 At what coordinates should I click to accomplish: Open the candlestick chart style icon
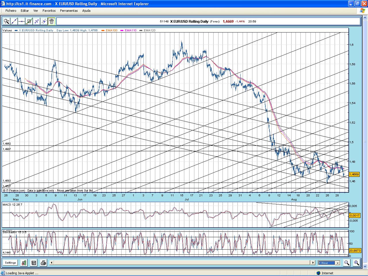pyautogui.click(x=24, y=263)
